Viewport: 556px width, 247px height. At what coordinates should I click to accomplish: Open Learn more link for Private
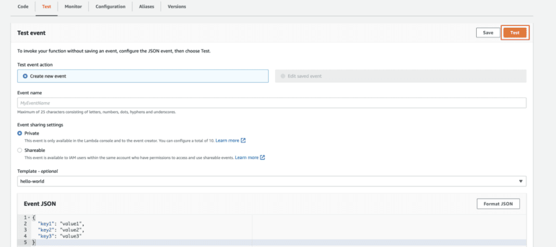[228, 141]
